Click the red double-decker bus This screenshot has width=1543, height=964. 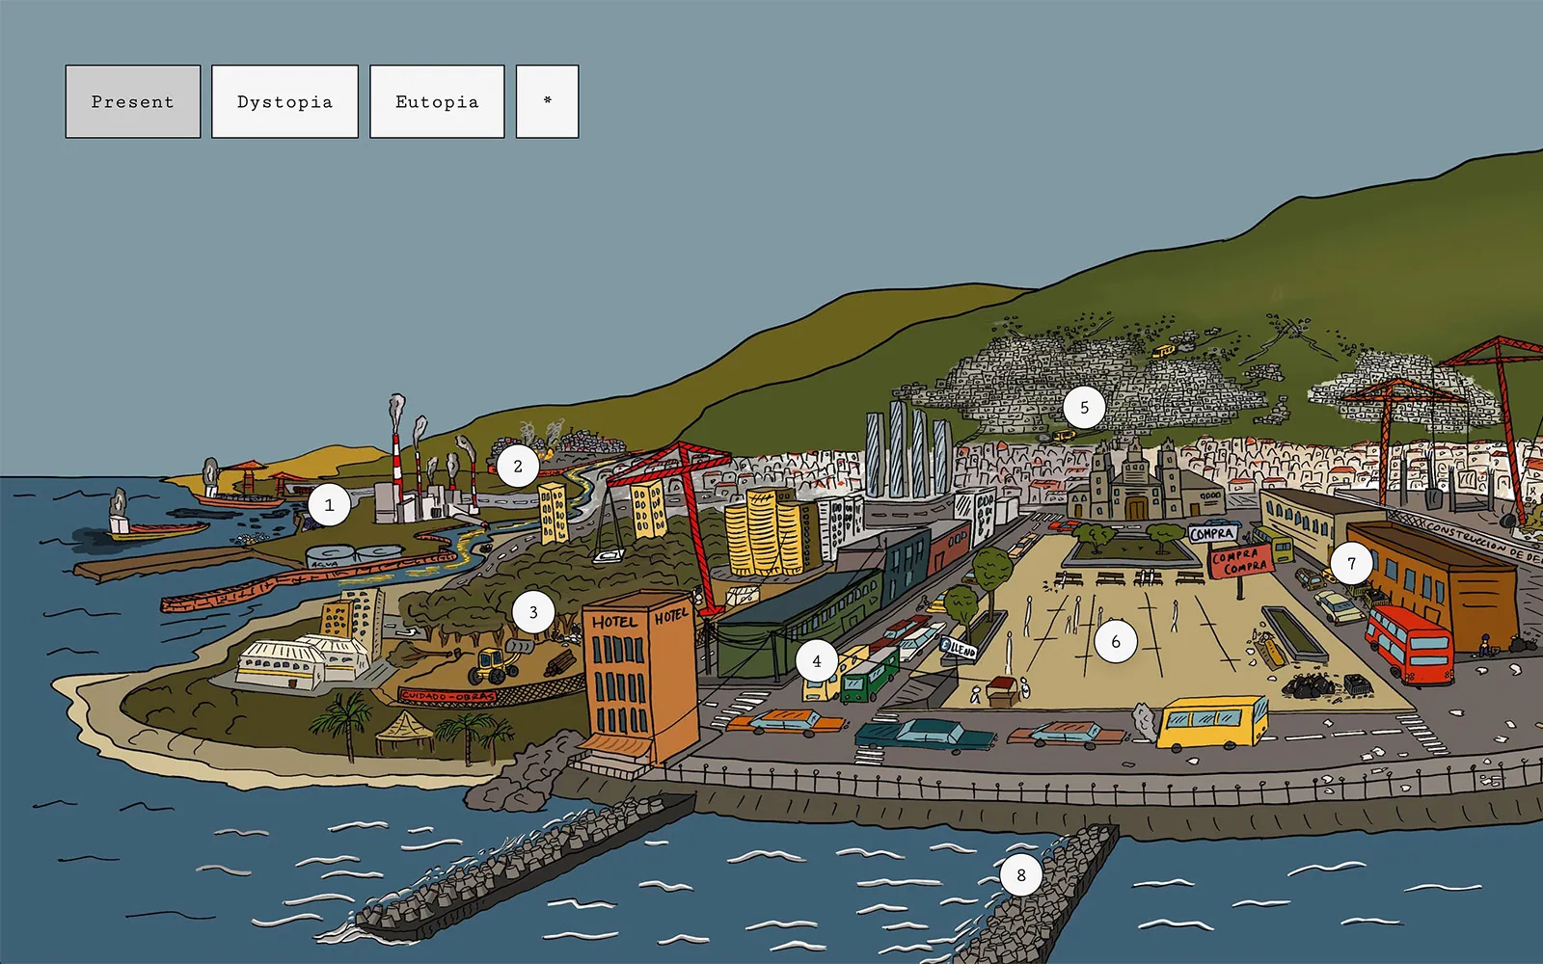pyautogui.click(x=1409, y=644)
